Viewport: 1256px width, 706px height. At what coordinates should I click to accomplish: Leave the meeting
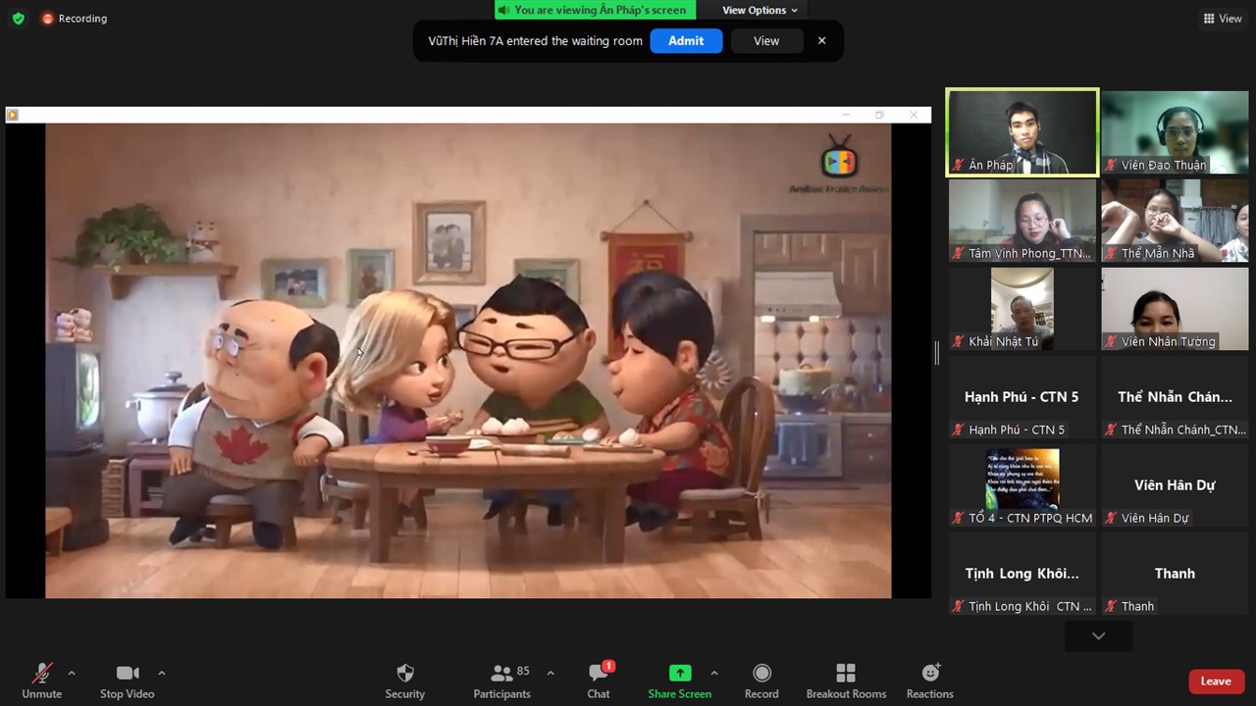click(x=1216, y=681)
